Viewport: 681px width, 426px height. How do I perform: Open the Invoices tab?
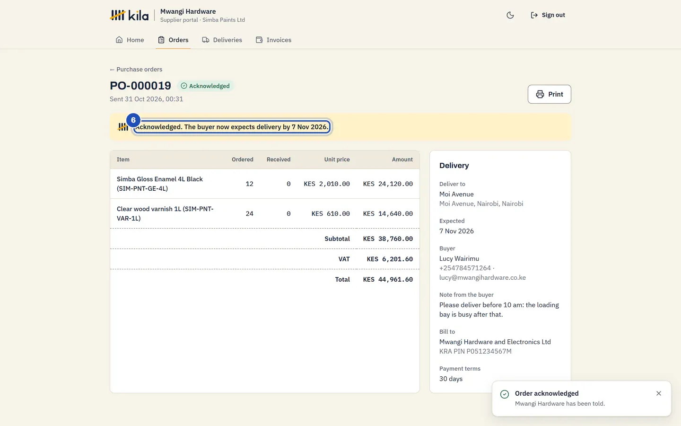pos(273,40)
